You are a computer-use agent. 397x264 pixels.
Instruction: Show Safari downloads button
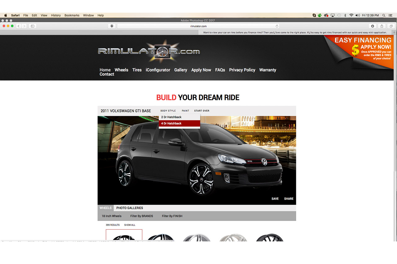click(372, 26)
